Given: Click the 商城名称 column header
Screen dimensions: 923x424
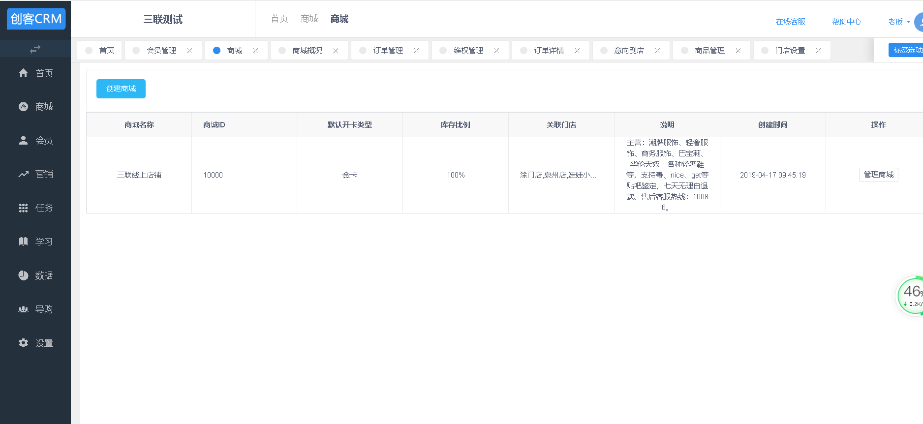Looking at the screenshot, I should (139, 125).
